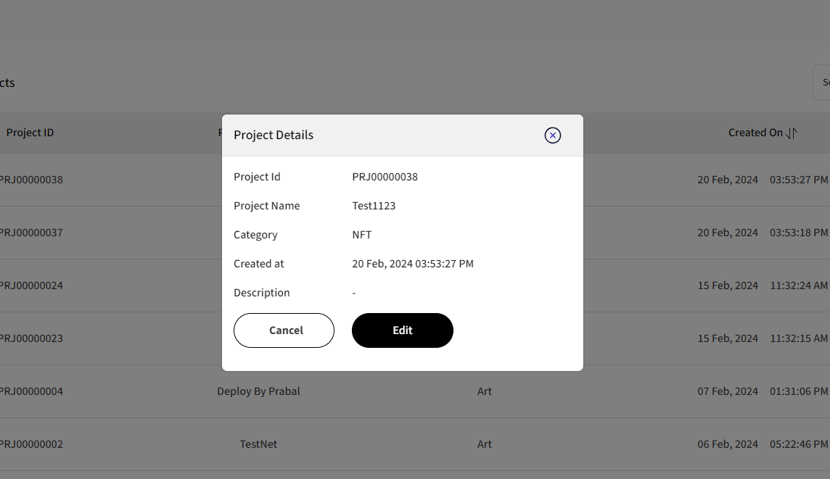
Task: Click the TestNet project name
Action: (258, 444)
